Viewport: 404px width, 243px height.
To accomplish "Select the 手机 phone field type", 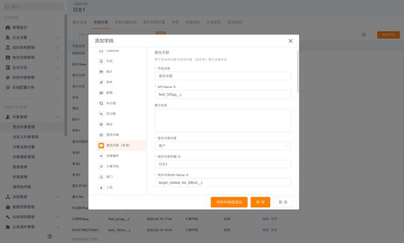I will click(x=110, y=61).
